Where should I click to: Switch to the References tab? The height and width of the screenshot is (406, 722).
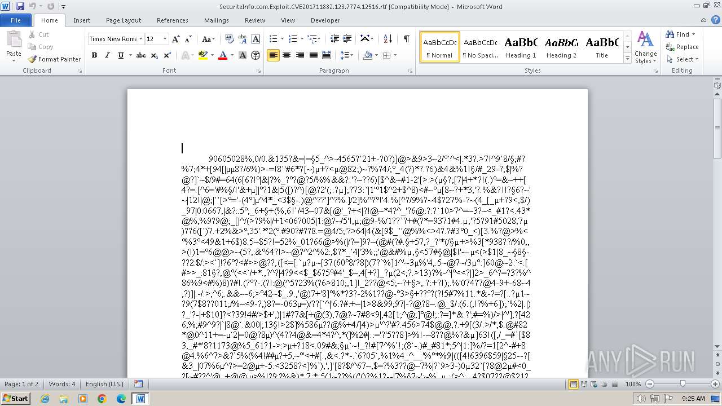tap(173, 20)
